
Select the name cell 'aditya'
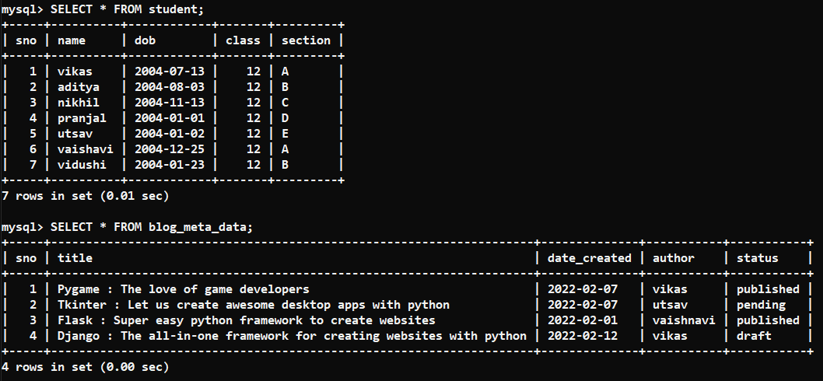79,87
